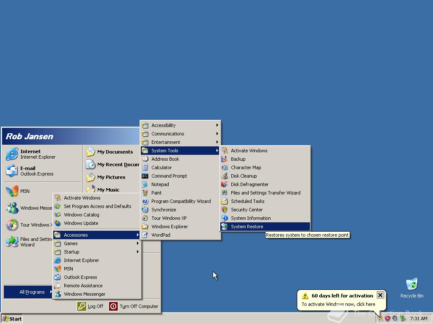Click security alert shield in system tray
The width and height of the screenshot is (433, 324).
click(387, 319)
